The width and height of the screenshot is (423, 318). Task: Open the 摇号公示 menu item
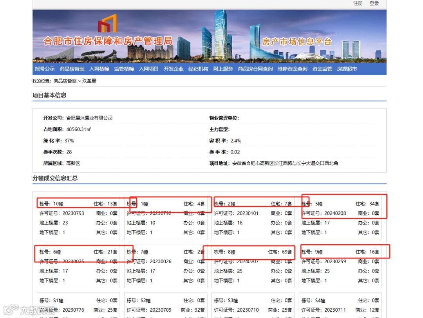pyautogui.click(x=45, y=69)
